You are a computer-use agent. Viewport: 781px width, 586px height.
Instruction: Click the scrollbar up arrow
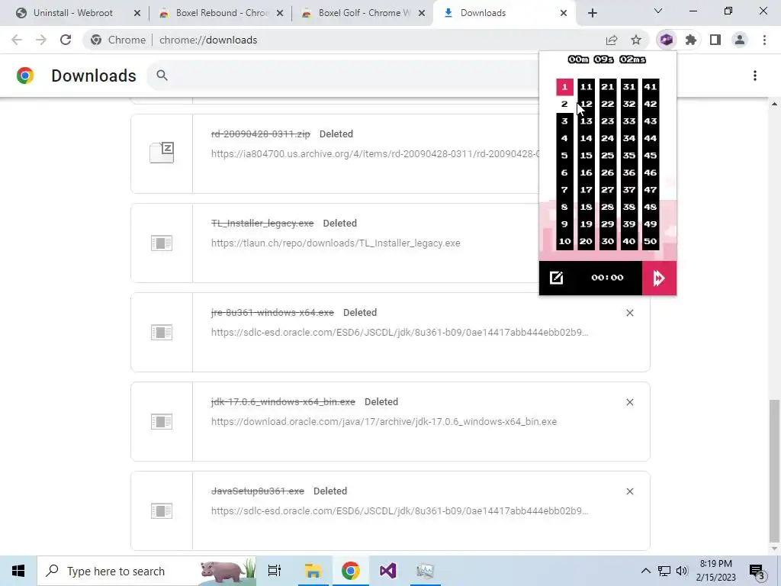coord(774,104)
